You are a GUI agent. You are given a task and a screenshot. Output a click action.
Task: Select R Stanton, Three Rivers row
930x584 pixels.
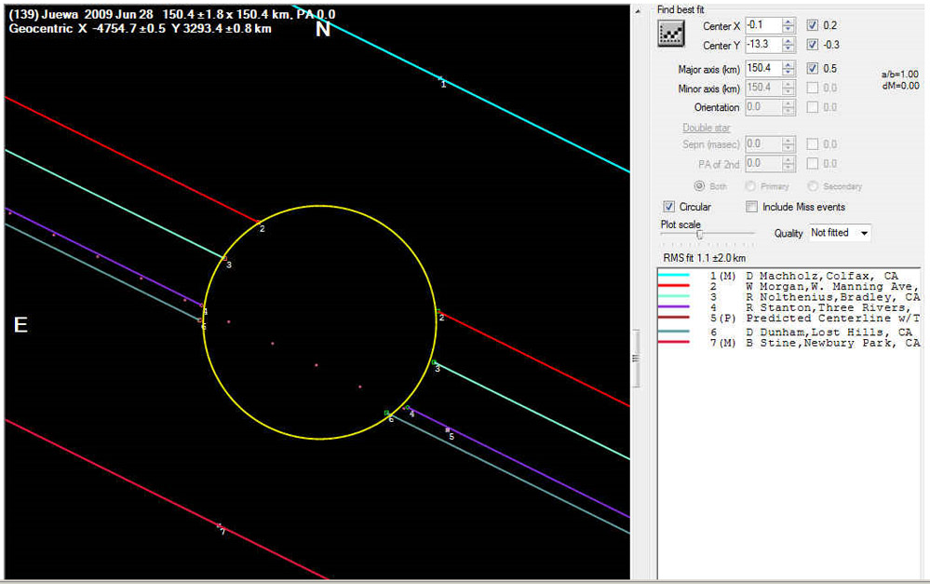point(788,308)
